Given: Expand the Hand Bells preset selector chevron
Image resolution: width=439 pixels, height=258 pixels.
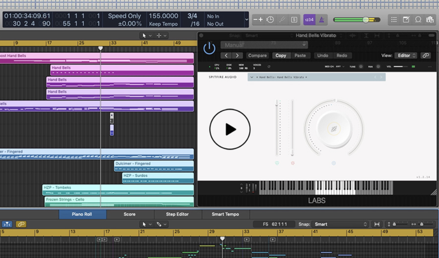Looking at the screenshot, I should tap(252, 77).
